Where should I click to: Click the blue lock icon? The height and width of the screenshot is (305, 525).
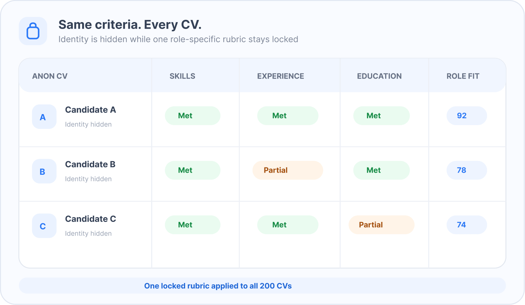33,31
